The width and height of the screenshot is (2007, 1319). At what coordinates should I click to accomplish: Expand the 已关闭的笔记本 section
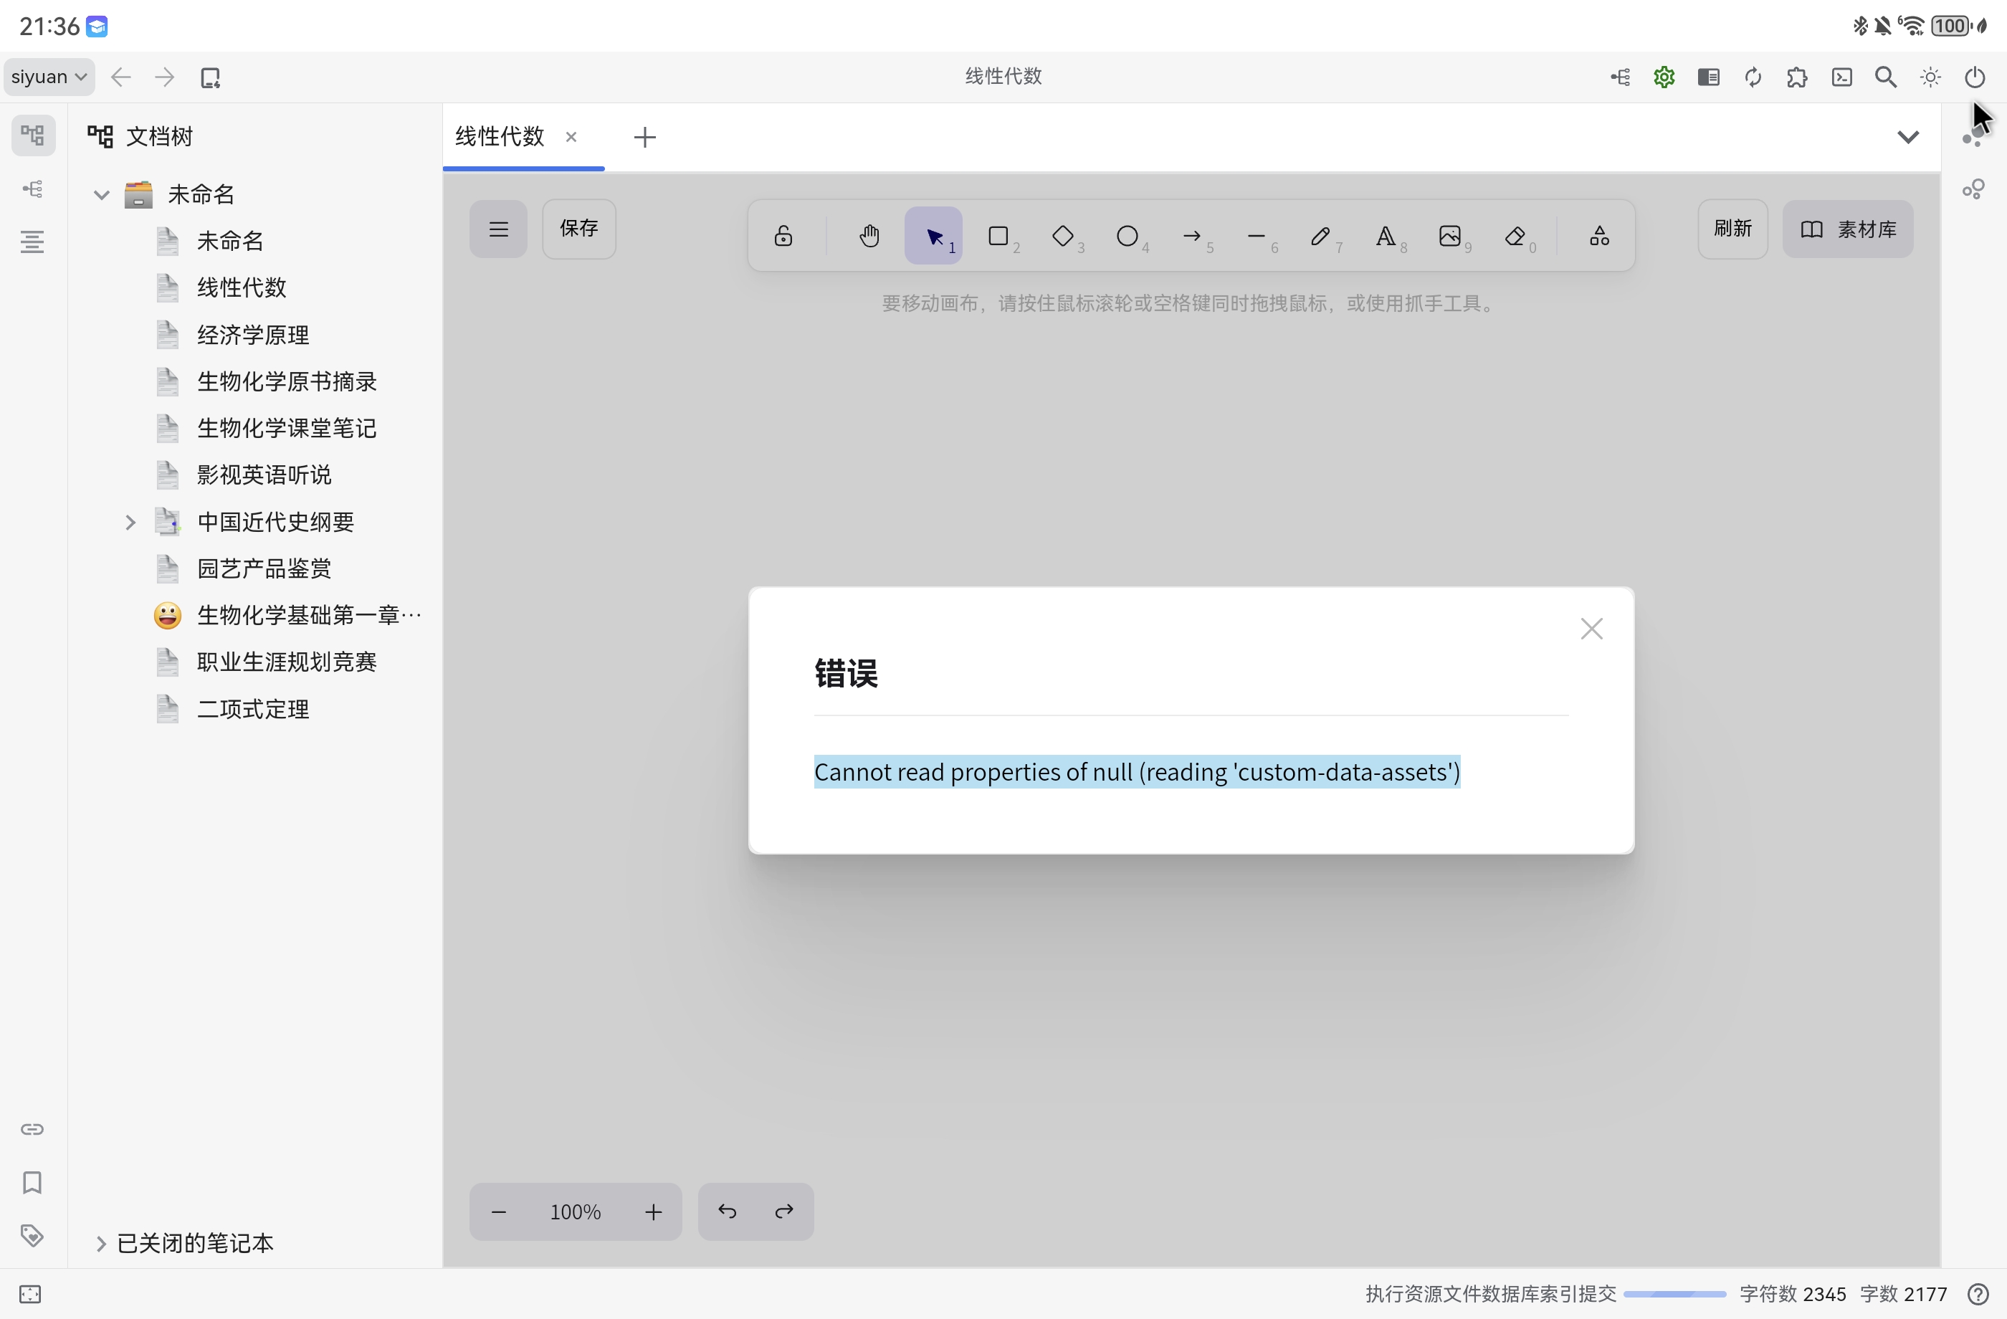(x=101, y=1242)
